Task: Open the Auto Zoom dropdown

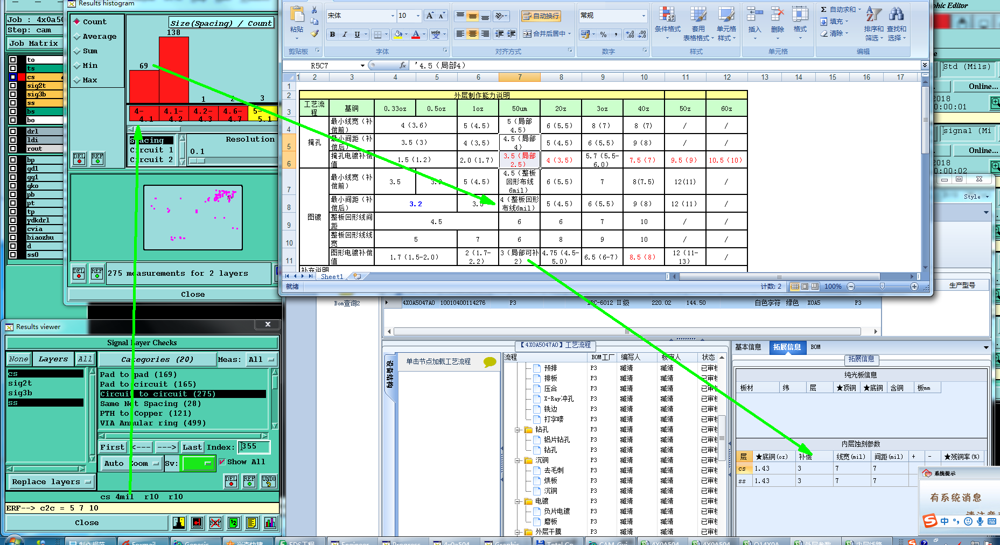Action: click(x=131, y=463)
